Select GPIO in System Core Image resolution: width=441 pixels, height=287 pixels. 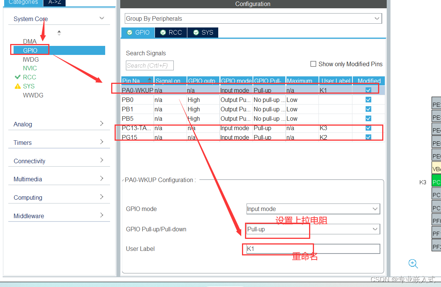[x=59, y=50]
